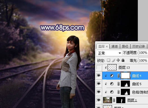Open the 历史记录 (History) tab

click(x=139, y=46)
